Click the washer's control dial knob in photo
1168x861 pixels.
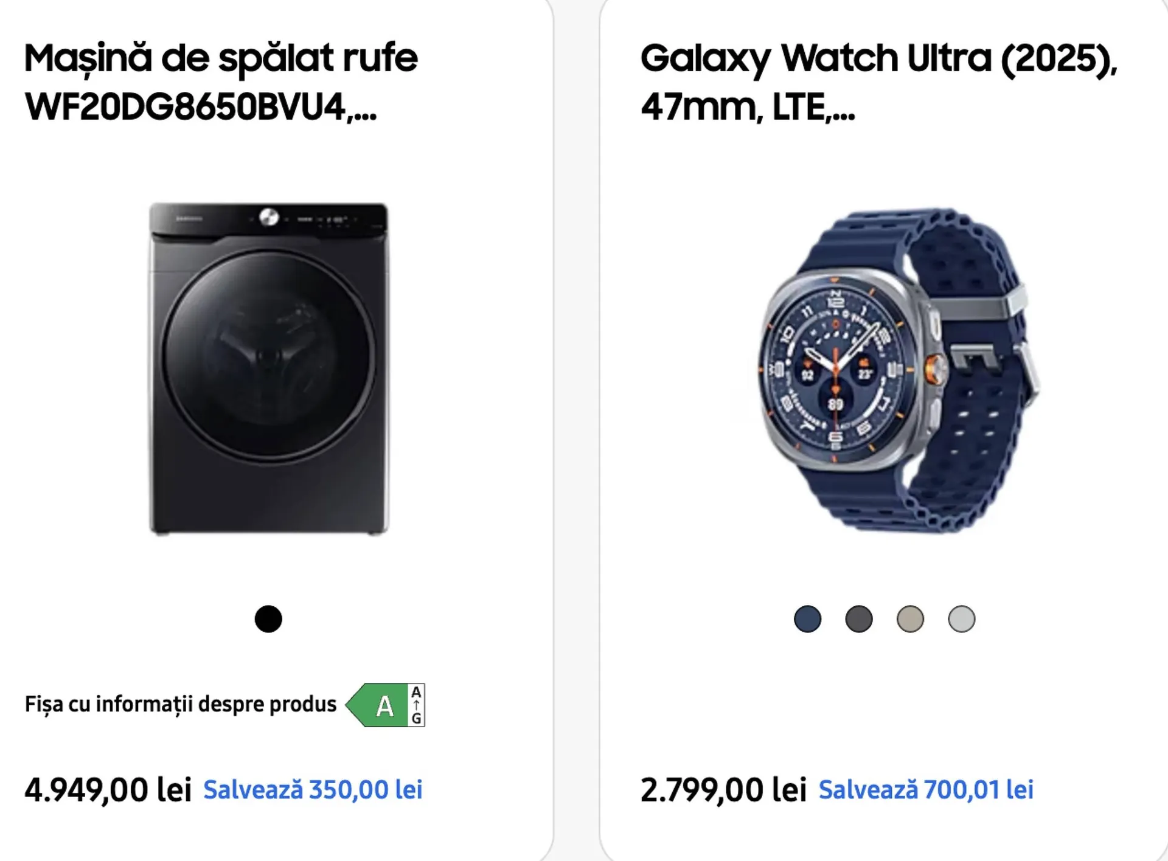pyautogui.click(x=268, y=217)
